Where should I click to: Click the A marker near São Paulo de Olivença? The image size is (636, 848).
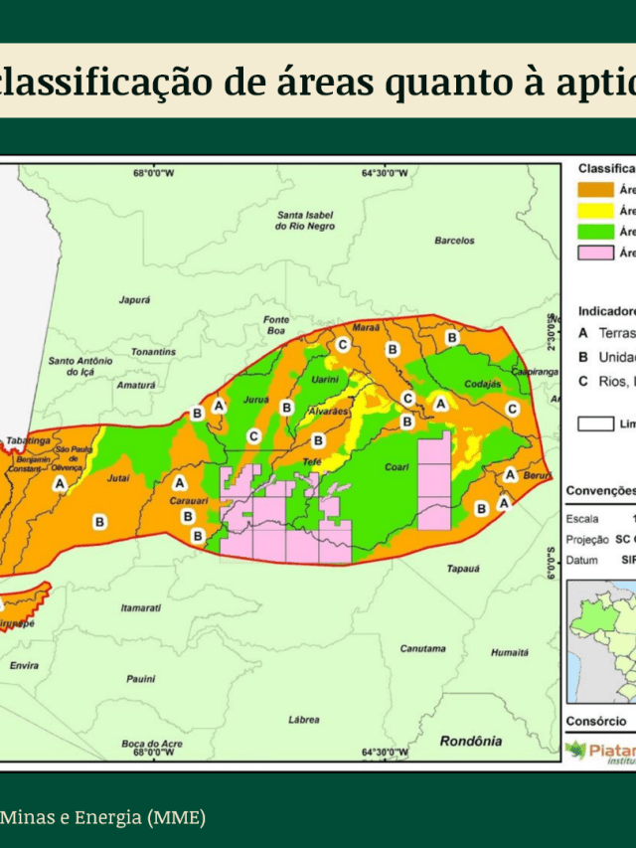click(61, 482)
